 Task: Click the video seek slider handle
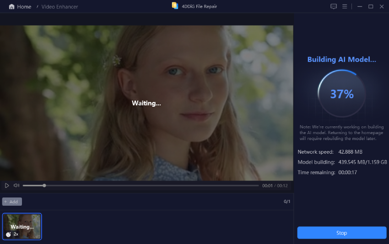click(x=44, y=186)
